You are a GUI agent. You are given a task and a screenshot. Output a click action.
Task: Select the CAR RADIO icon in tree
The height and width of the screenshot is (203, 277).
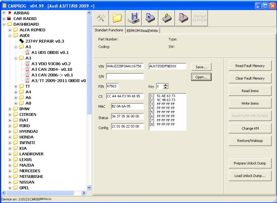[x=9, y=19]
